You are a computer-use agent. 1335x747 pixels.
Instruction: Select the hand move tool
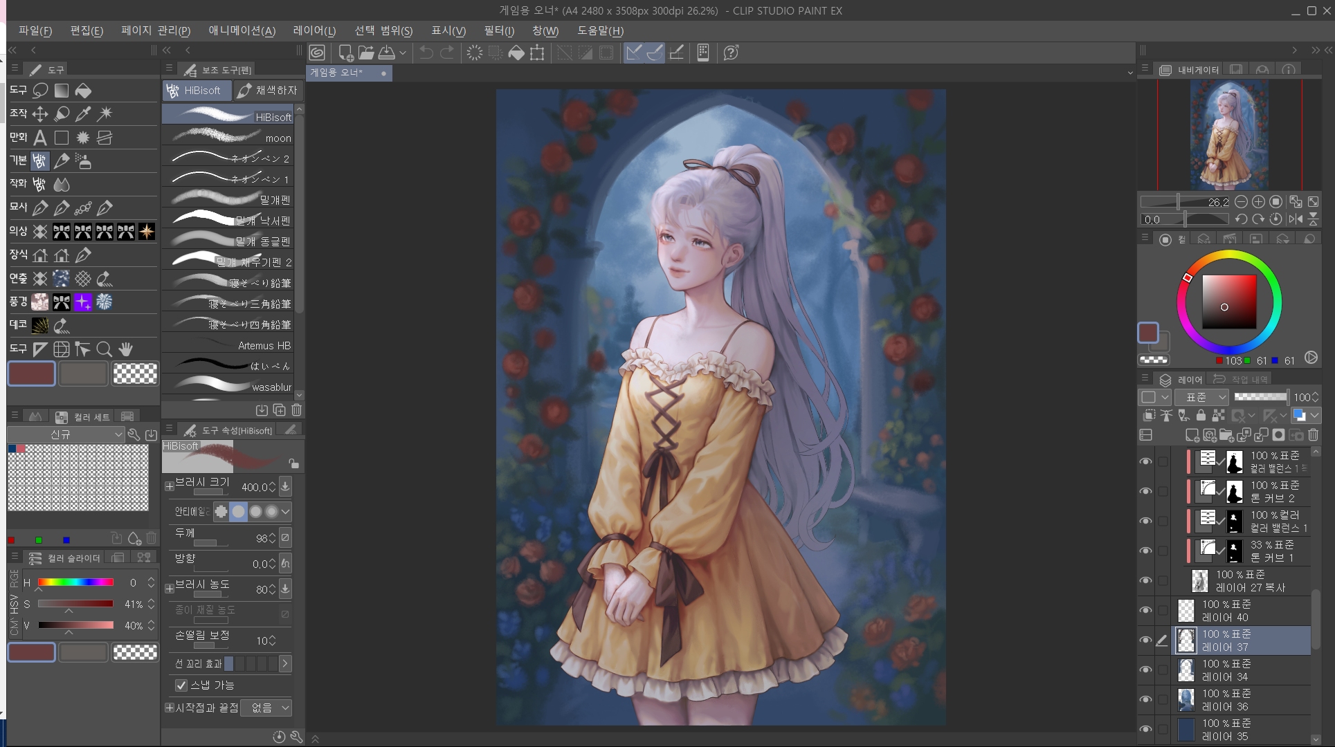tap(125, 349)
